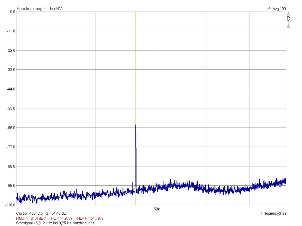This screenshot has height=226, width=302.
Task: Click the 'Frequency(Hz)' axis label
Action: pos(273,213)
